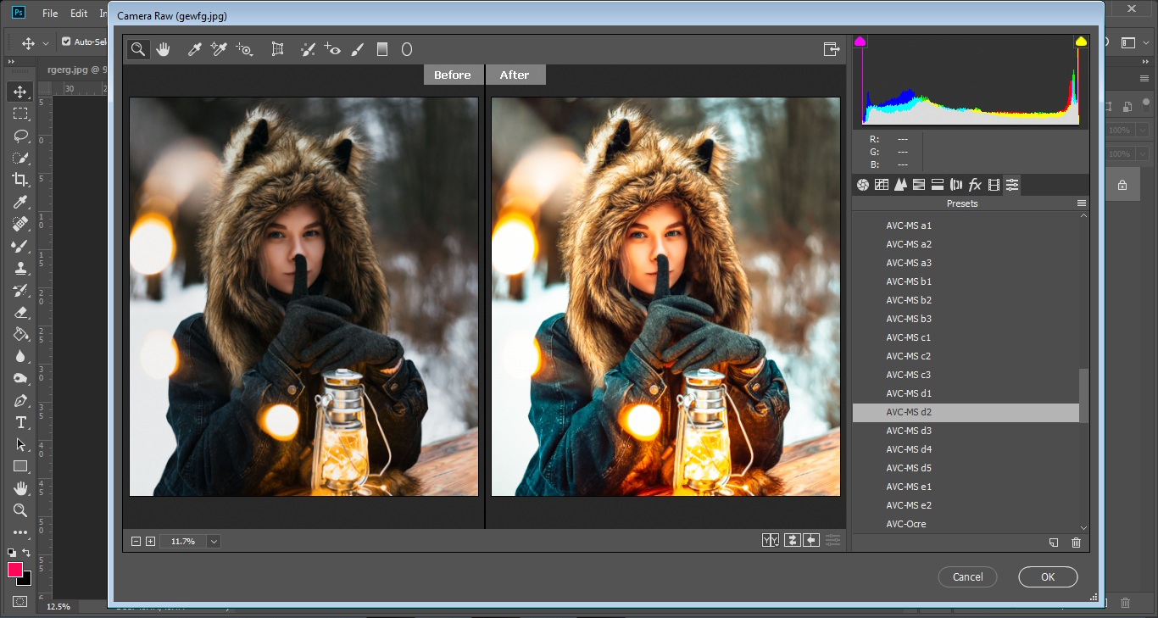Click the Before preview image

(303, 297)
